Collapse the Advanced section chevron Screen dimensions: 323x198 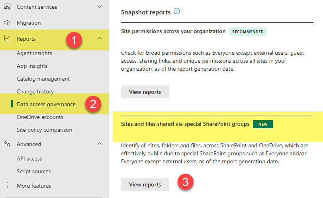click(x=100, y=144)
